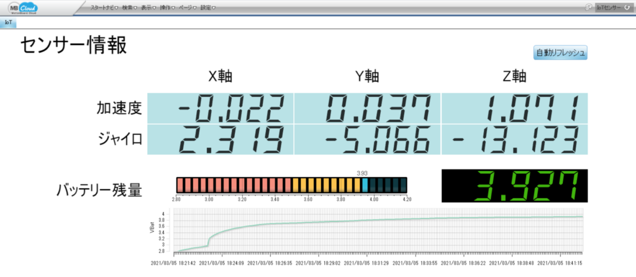Switch to the IoT tab
The height and width of the screenshot is (277, 636).
(8, 22)
